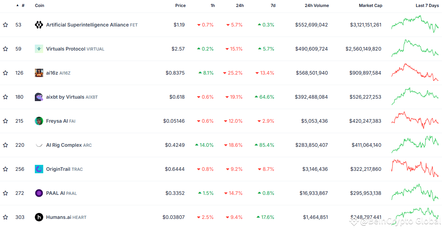
Task: Star Virtuals Protocol as favorite
Action: pos(5,49)
